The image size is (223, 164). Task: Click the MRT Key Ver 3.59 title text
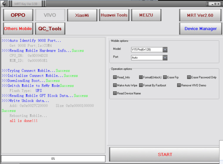pyautogui.click(x=26, y=4)
